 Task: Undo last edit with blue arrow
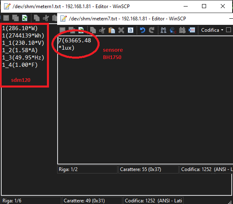[x=142, y=30]
